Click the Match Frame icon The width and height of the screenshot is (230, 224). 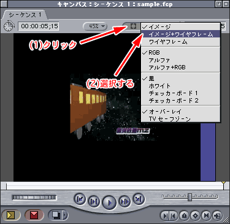pos(217,215)
